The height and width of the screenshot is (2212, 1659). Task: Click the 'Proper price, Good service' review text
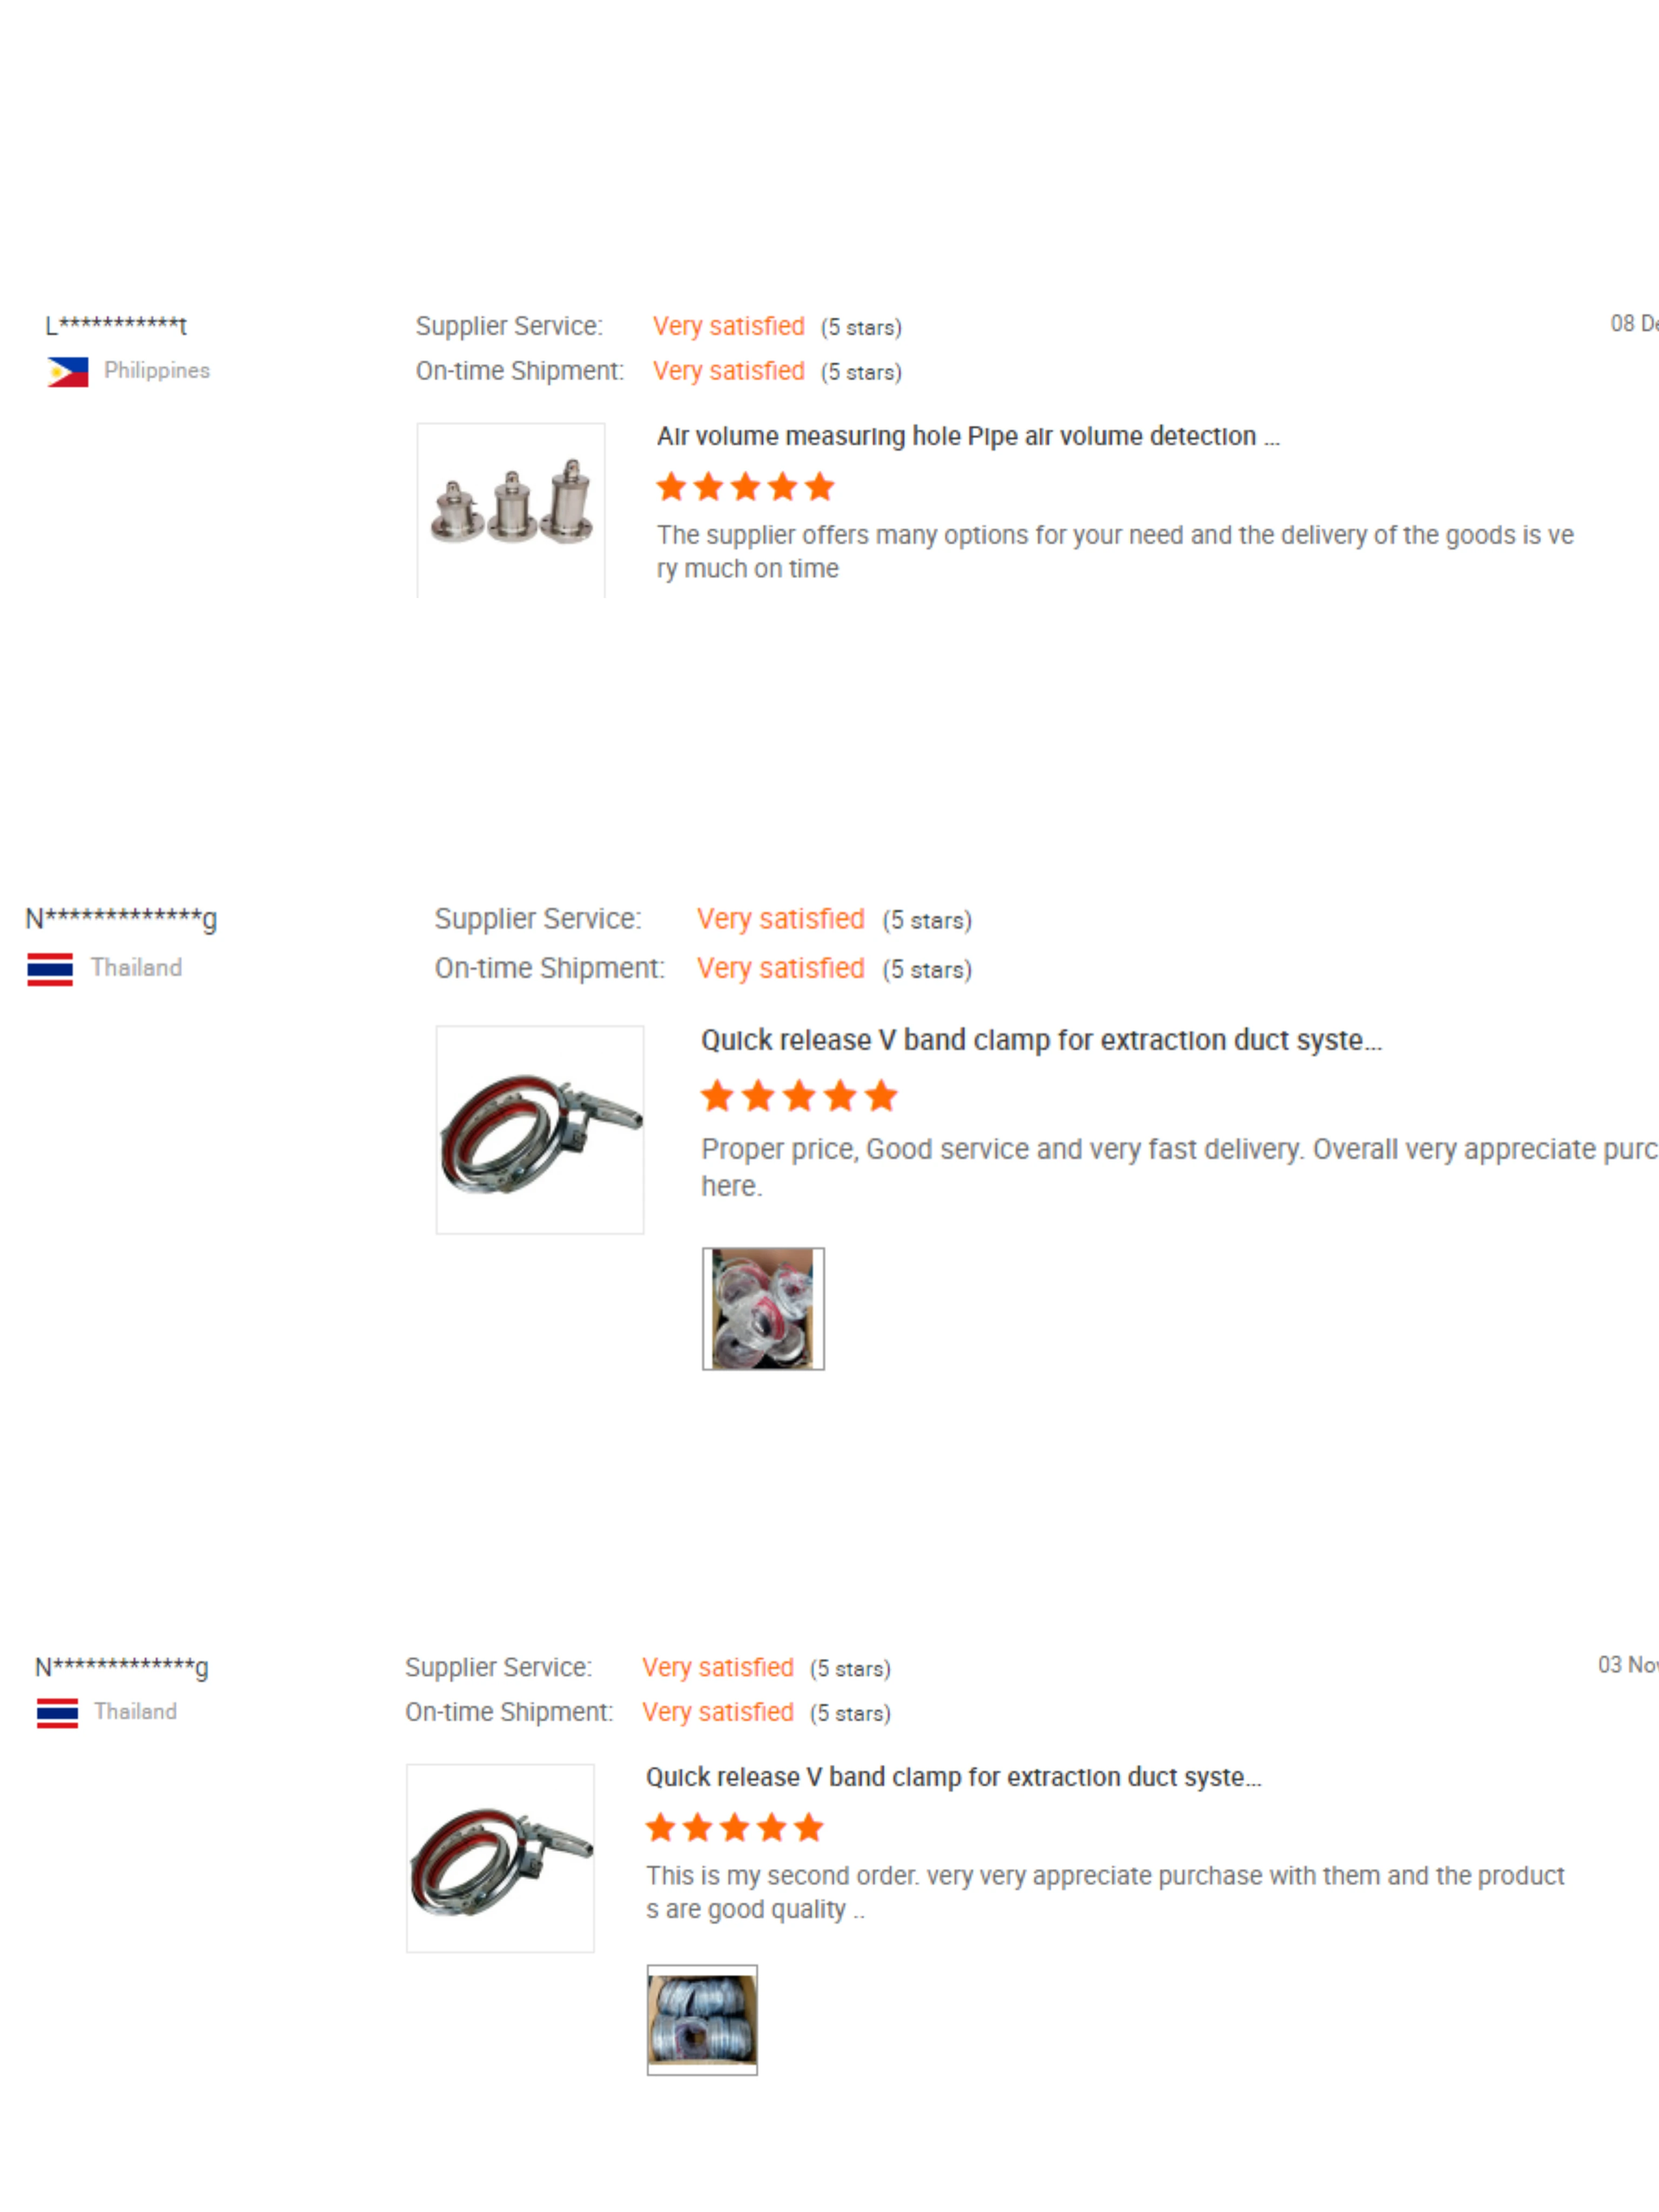click(1179, 1168)
